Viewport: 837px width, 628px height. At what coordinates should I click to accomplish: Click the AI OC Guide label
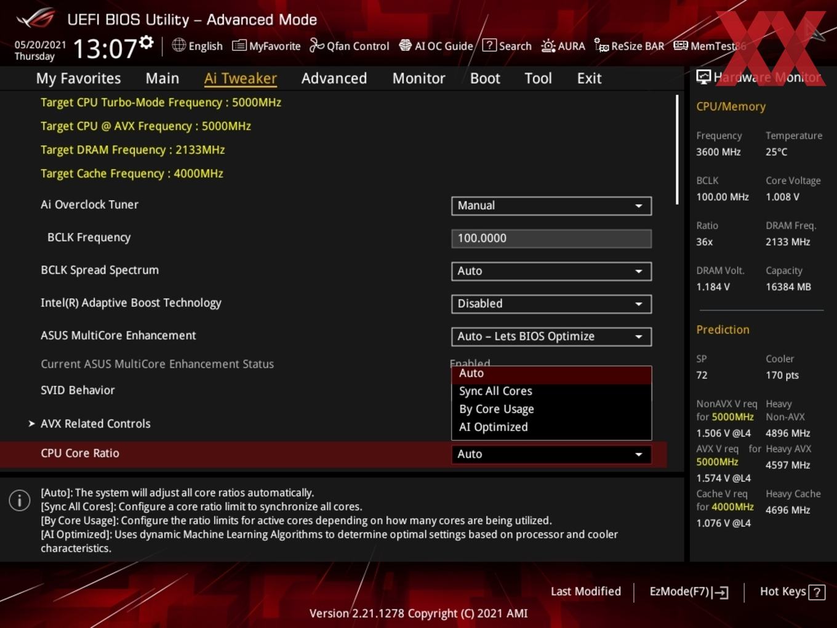[x=444, y=46]
